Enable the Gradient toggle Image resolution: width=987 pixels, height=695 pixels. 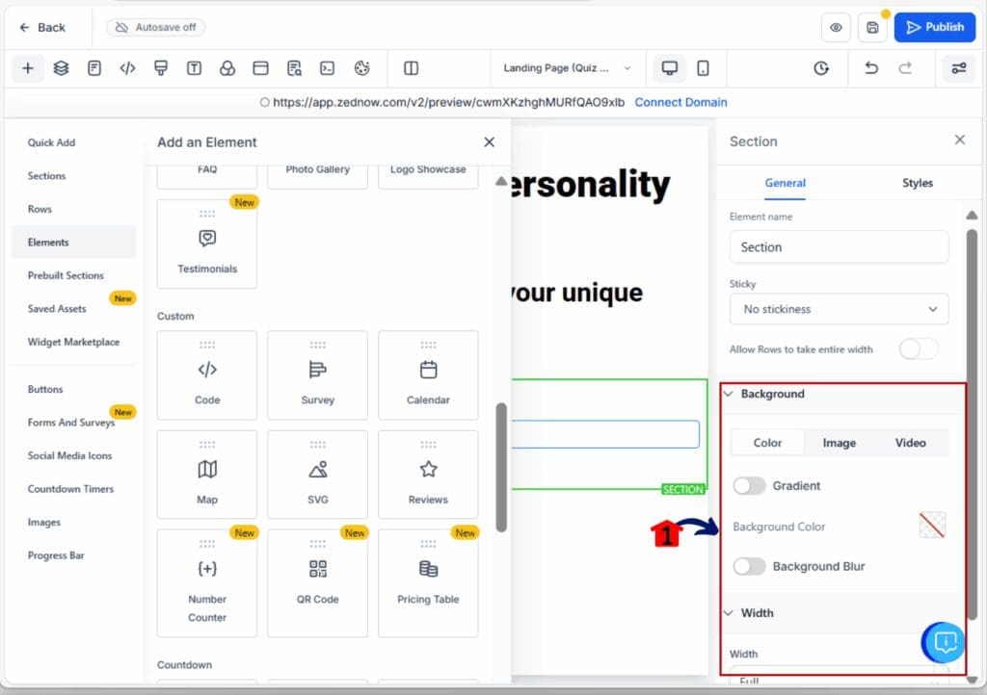click(x=749, y=486)
